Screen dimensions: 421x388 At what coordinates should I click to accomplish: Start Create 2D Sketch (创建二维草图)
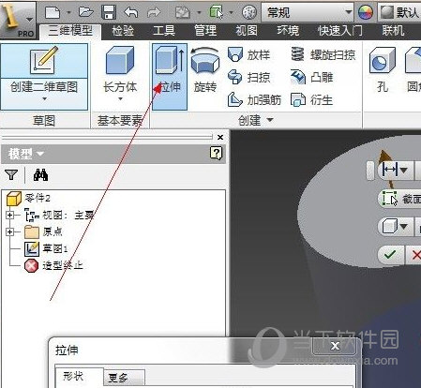[x=44, y=77]
